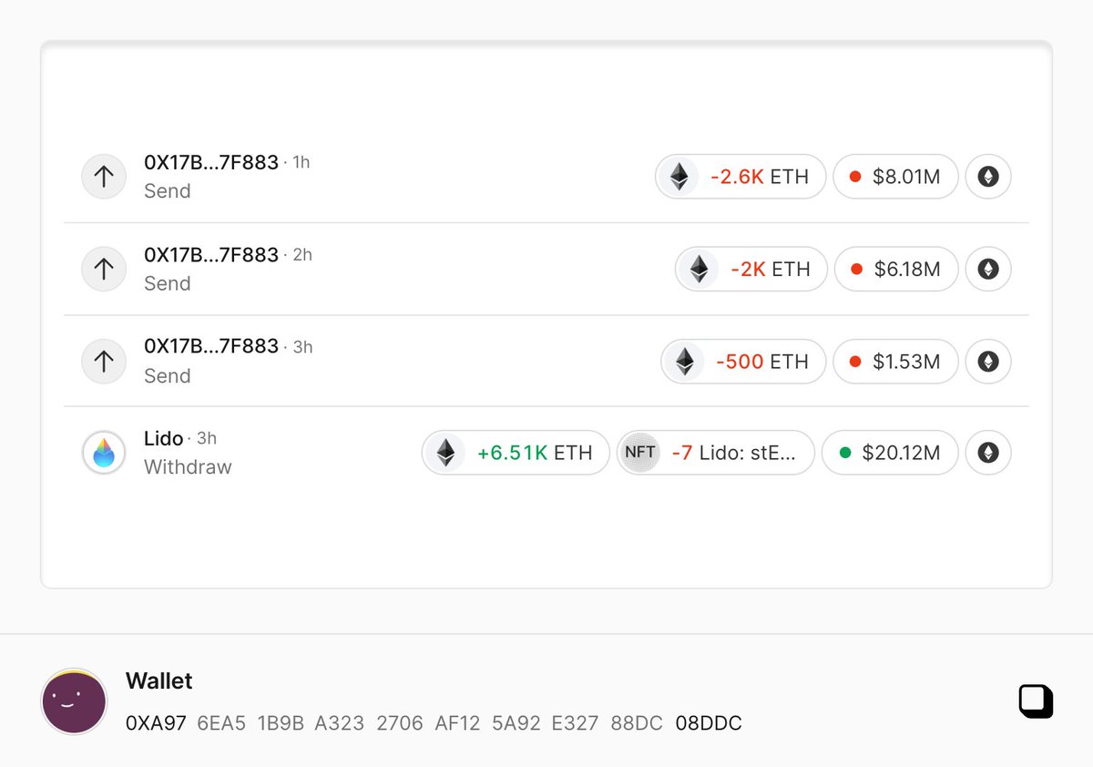This screenshot has height=767, width=1093.
Task: Click Ethereum chain icon beside $20.12M
Action: [988, 453]
